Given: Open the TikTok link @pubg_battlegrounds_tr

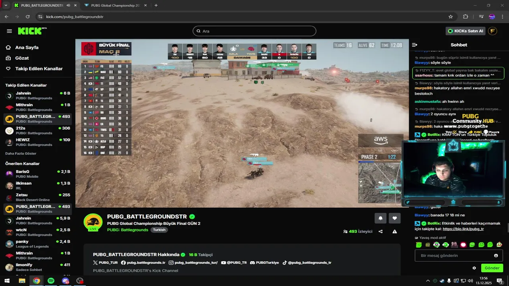Looking at the screenshot, I should click(x=307, y=263).
